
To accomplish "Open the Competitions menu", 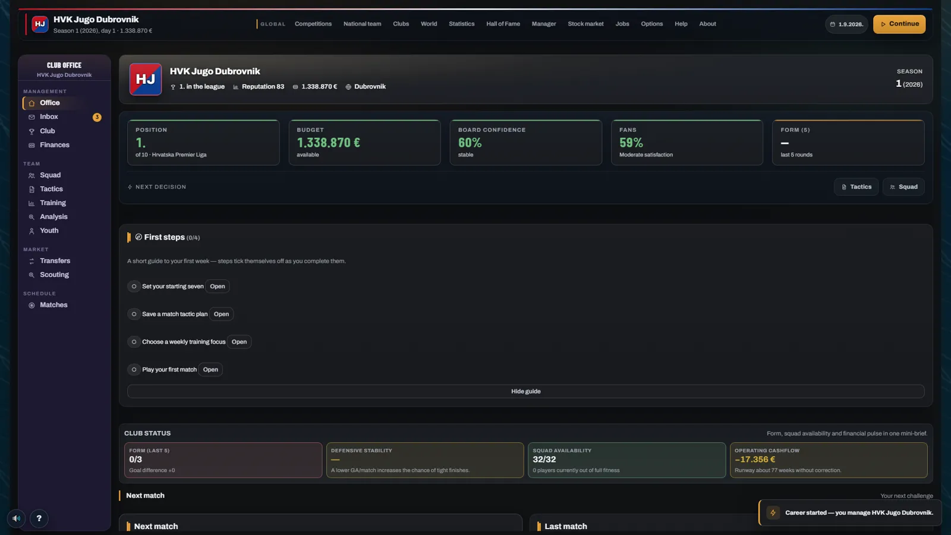I will coord(313,24).
